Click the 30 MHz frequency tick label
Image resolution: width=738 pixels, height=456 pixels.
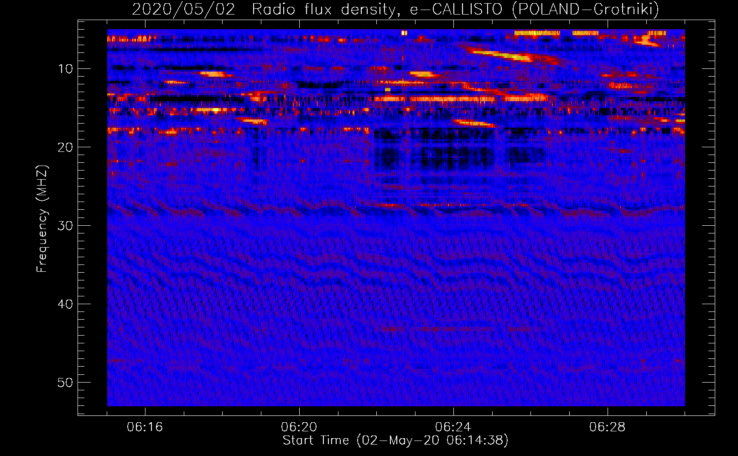pyautogui.click(x=66, y=226)
